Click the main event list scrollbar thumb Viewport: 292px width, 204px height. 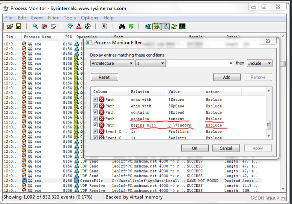pos(283,64)
